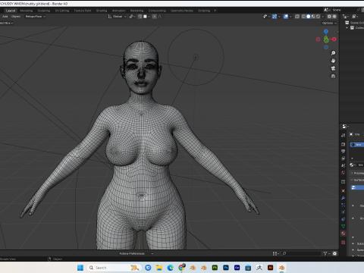This screenshot has height=273, width=364.
Task: Click the properties editor settings gear icon
Action: coord(334,253)
